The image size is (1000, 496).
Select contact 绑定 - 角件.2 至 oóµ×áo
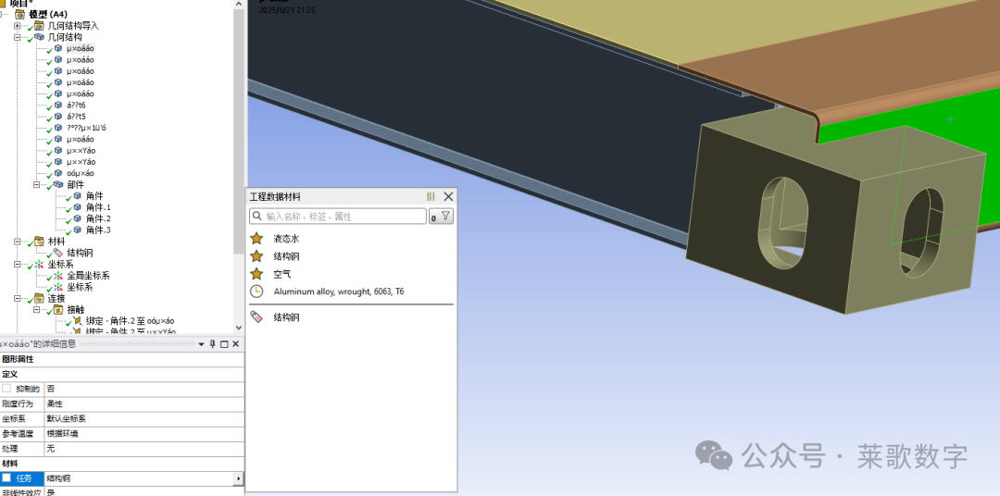[131, 321]
